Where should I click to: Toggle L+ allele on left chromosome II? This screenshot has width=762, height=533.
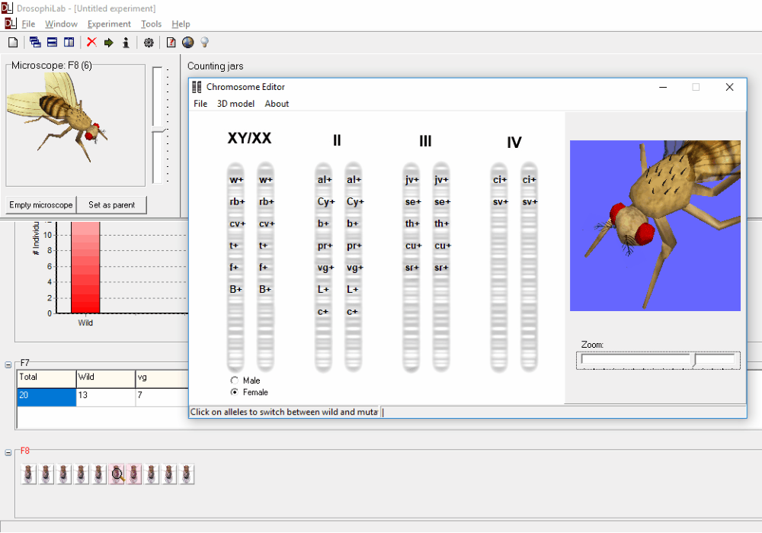[324, 289]
